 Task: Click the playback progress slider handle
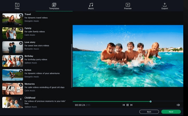point(151,101)
